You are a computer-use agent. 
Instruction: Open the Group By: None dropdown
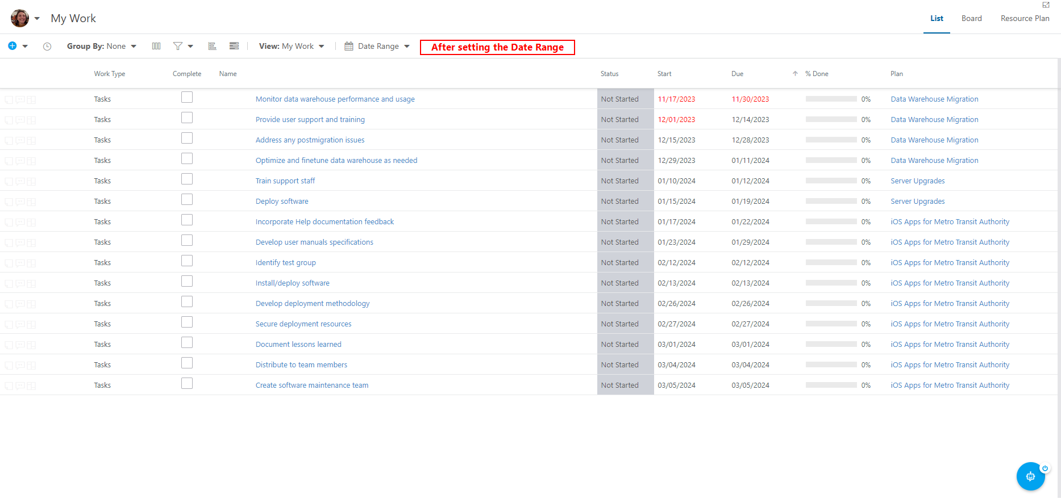point(102,46)
